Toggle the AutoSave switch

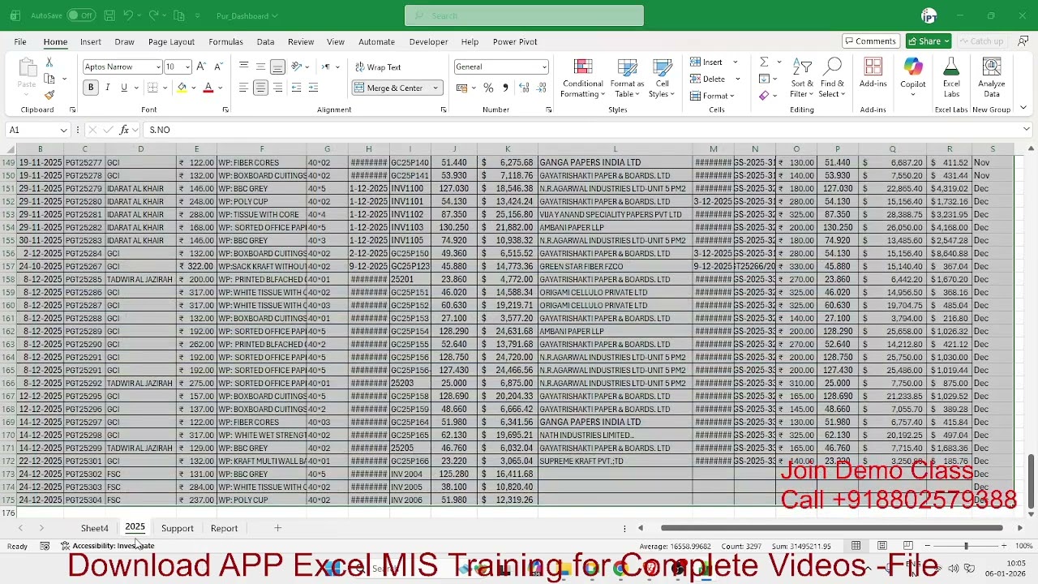pos(81,15)
